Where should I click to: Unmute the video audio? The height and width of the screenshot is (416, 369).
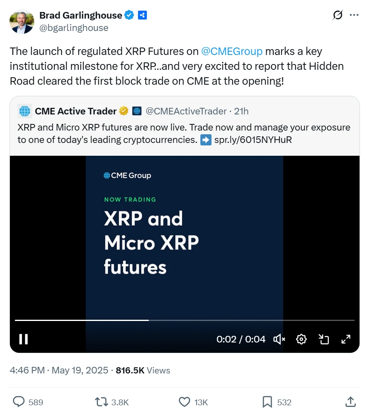coord(279,339)
